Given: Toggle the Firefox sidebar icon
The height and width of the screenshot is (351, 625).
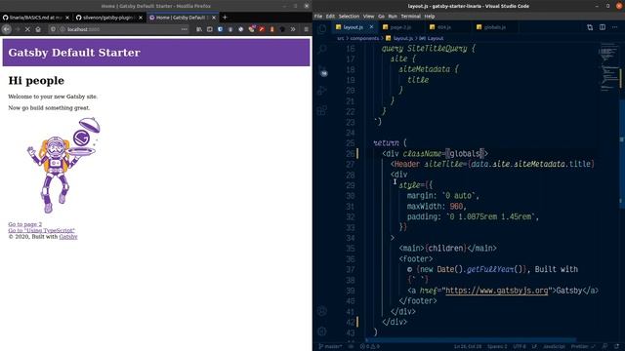Looking at the screenshot, I should tap(209, 29).
